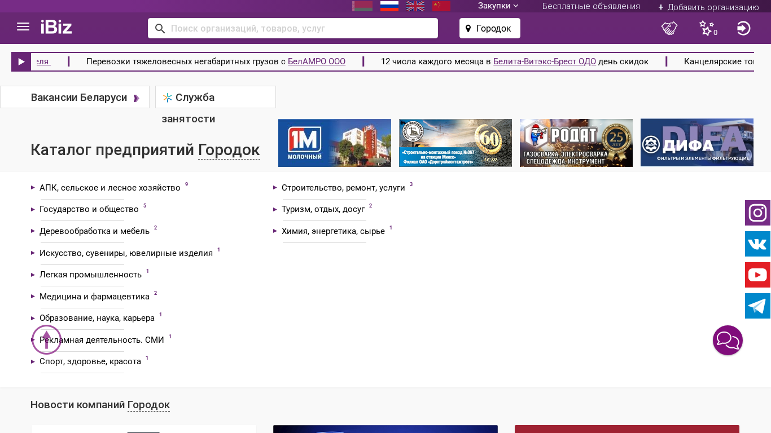Open the Telegram social link
The image size is (771, 433).
(x=757, y=306)
